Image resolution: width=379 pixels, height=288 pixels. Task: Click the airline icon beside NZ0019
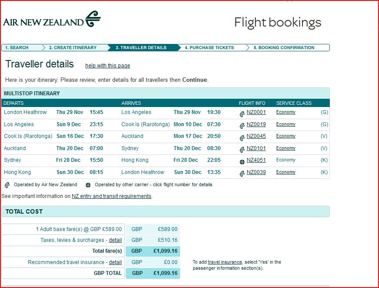coord(242,126)
